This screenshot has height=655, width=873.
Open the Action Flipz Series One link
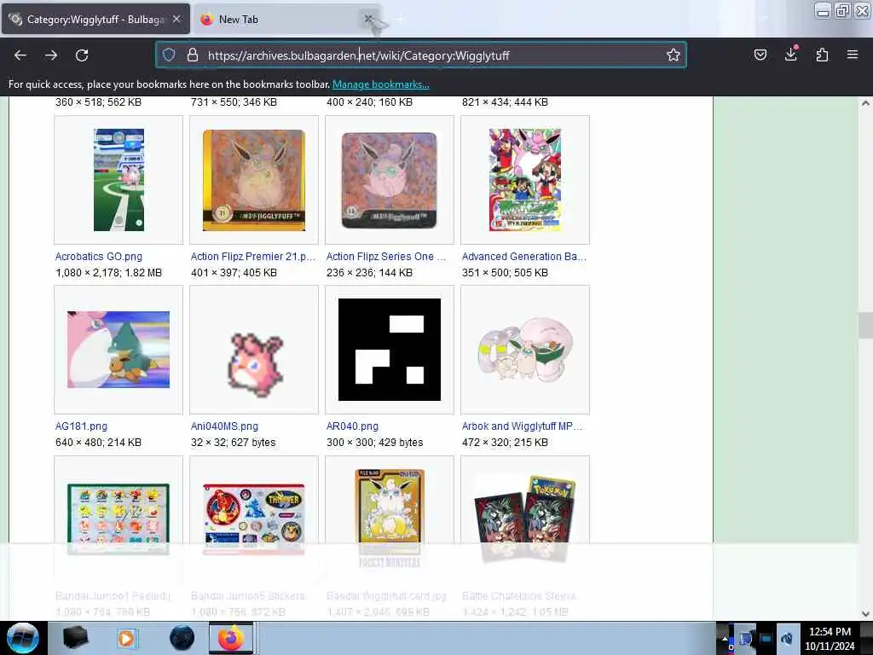pyautogui.click(x=386, y=256)
